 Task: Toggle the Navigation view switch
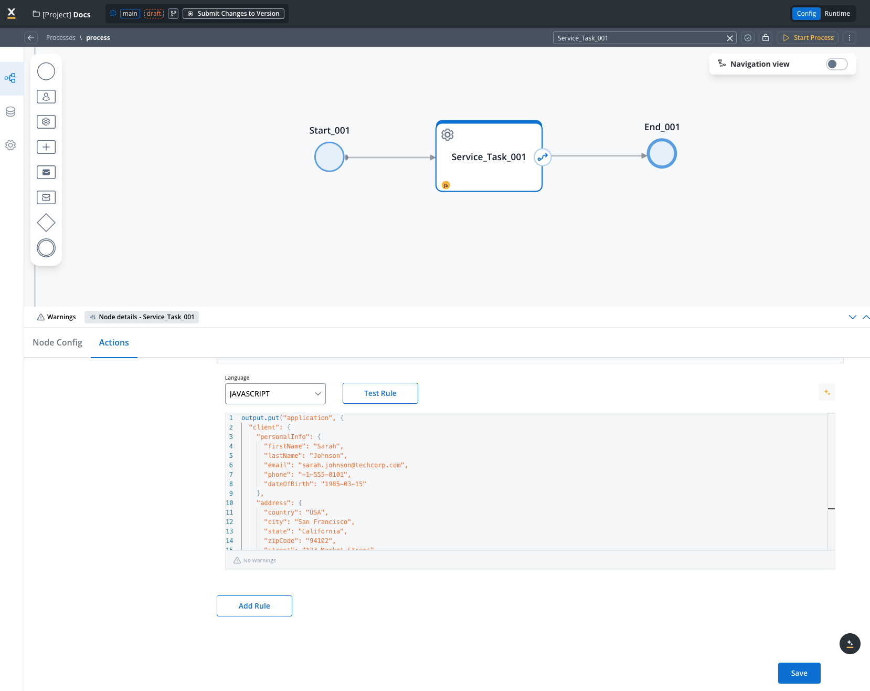(x=837, y=64)
